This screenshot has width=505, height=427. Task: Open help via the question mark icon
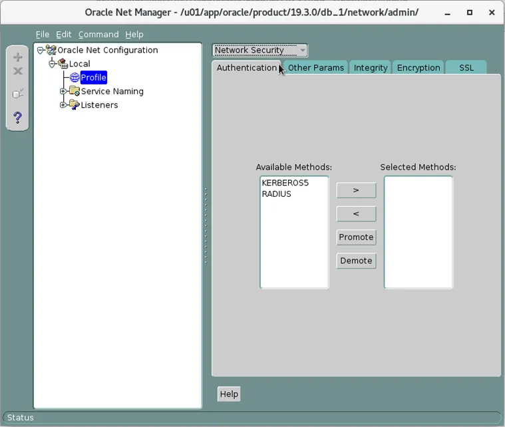18,118
